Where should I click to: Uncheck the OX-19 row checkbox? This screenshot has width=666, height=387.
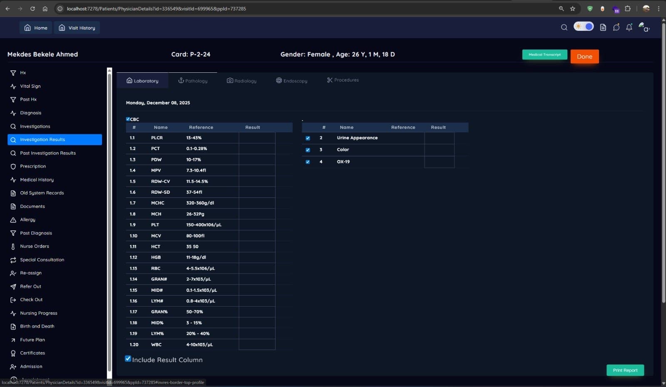(308, 162)
